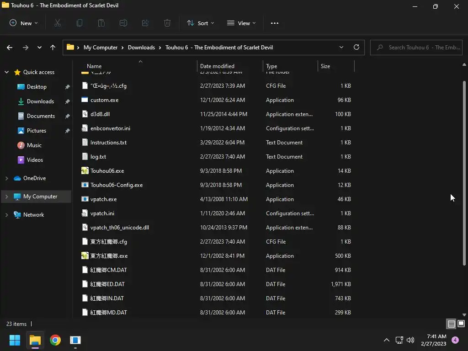Open Videos in the sidebar

pyautogui.click(x=35, y=160)
